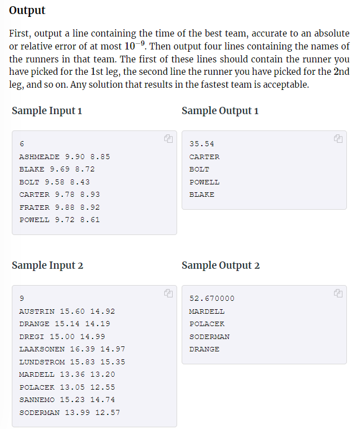This screenshot has width=361, height=429.
Task: Click the 52.670000 result line
Action: [212, 299]
